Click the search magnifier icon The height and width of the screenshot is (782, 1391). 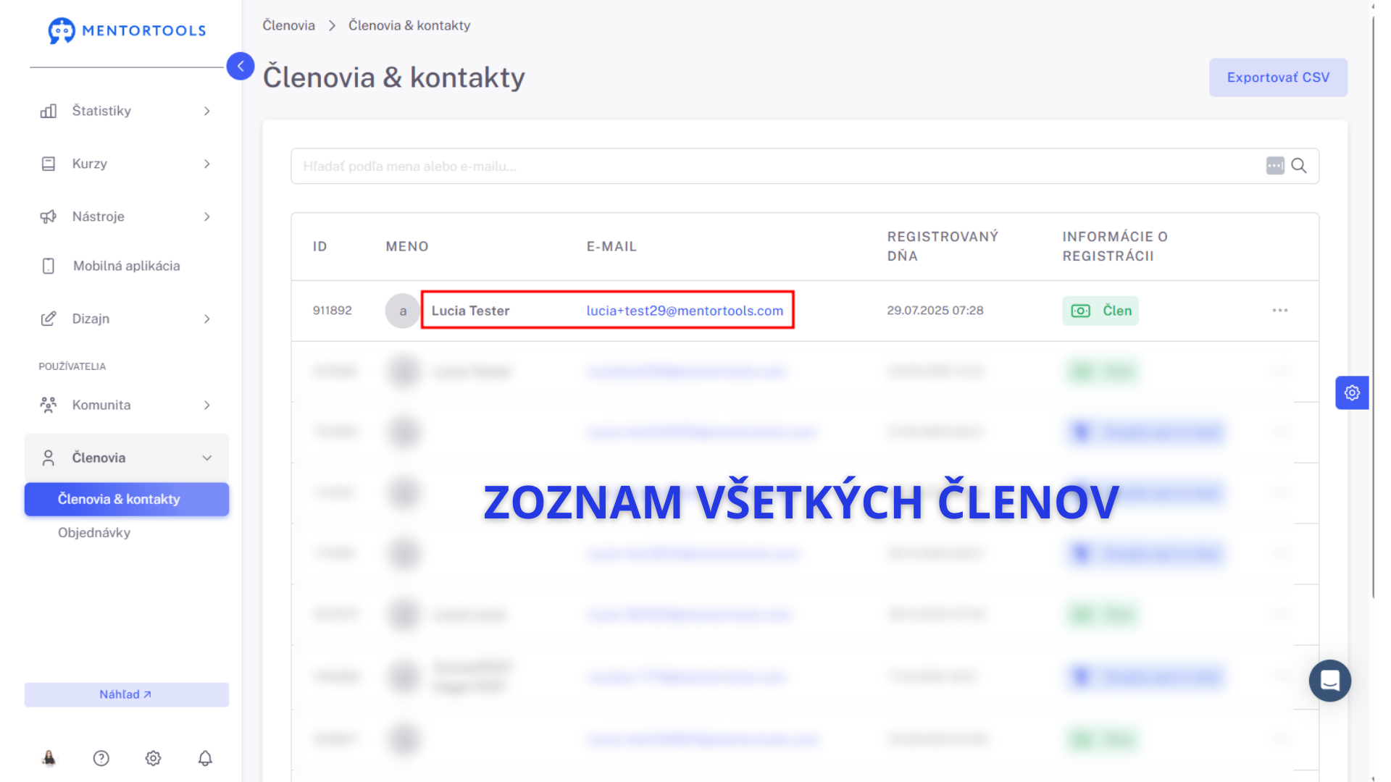tap(1299, 166)
